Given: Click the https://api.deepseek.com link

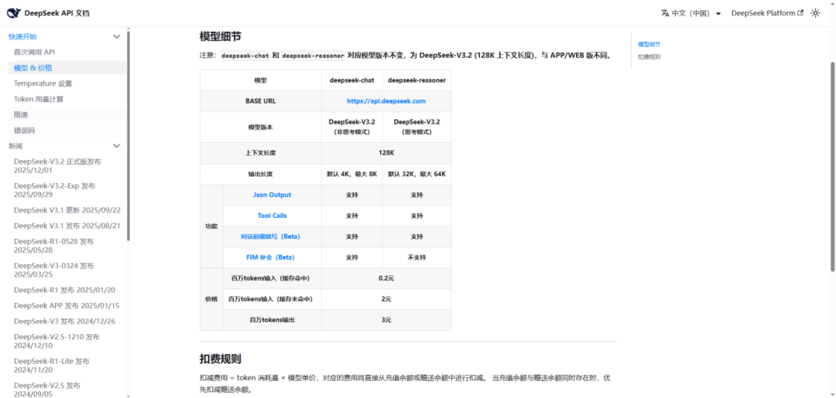Looking at the screenshot, I should point(386,101).
